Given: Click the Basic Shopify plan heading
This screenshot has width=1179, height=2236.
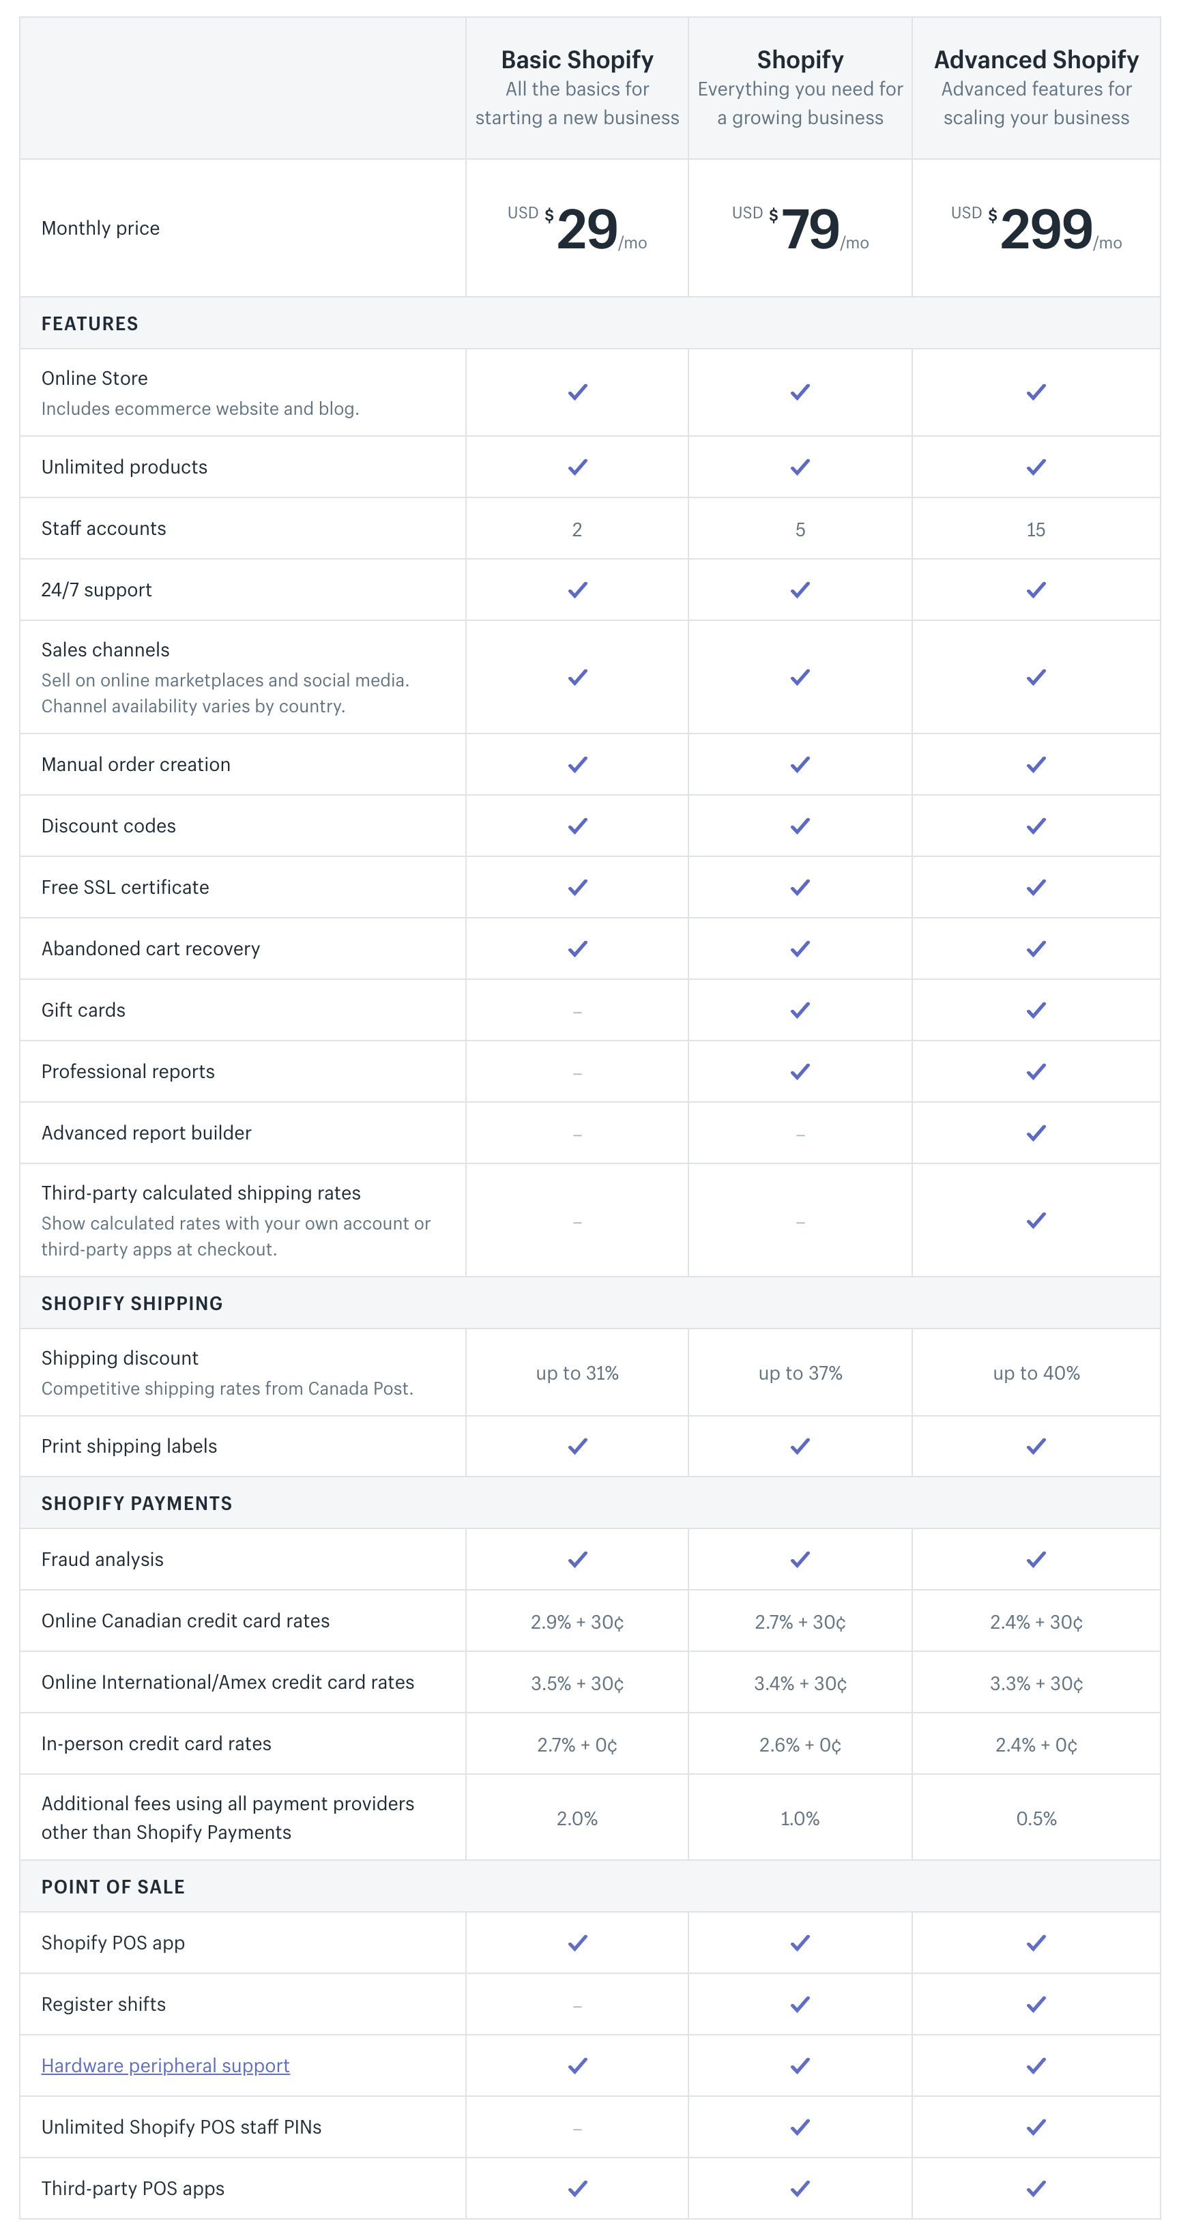Looking at the screenshot, I should pyautogui.click(x=577, y=59).
